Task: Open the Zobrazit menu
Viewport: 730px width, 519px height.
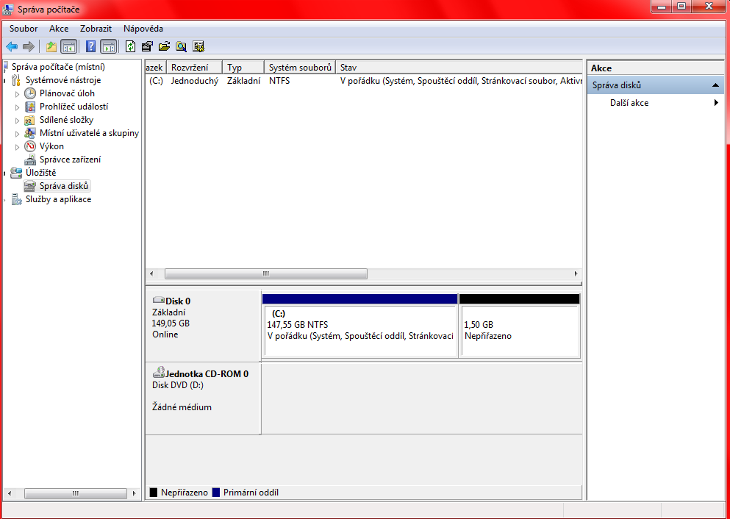Action: coord(96,29)
